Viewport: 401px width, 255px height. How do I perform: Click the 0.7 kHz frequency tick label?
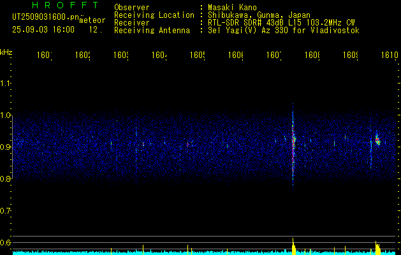pyautogui.click(x=5, y=211)
